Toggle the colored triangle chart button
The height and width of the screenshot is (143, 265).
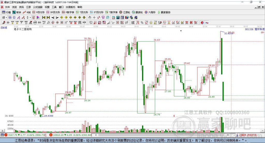(x=38, y=17)
